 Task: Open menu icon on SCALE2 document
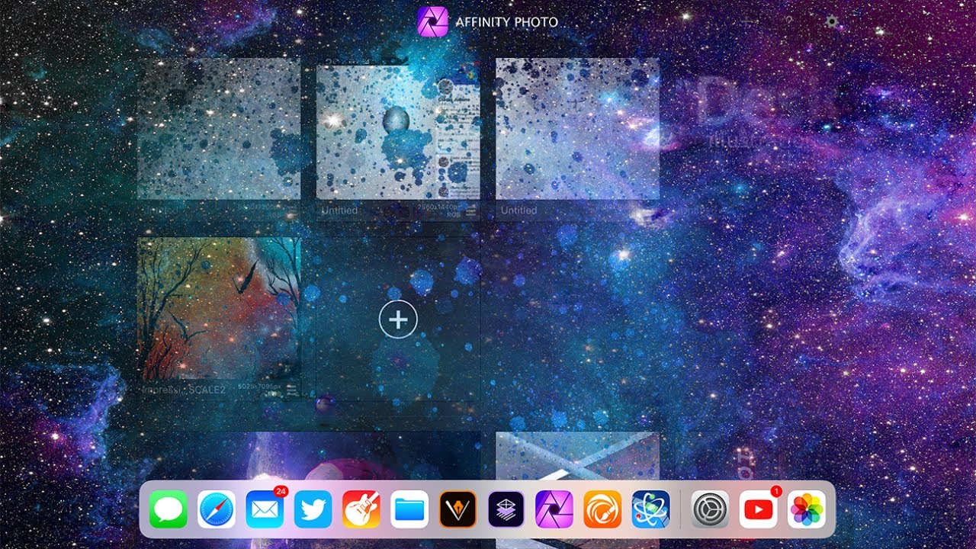pos(291,389)
